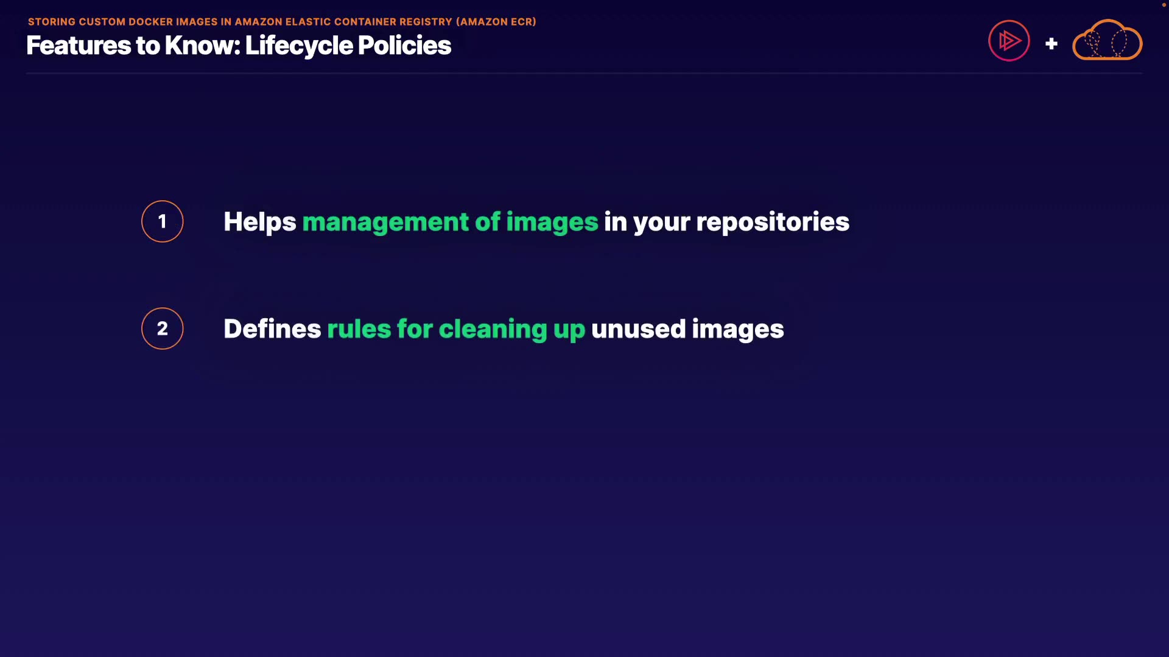
Task: Click the word "images" in green text
Action: 552,222
